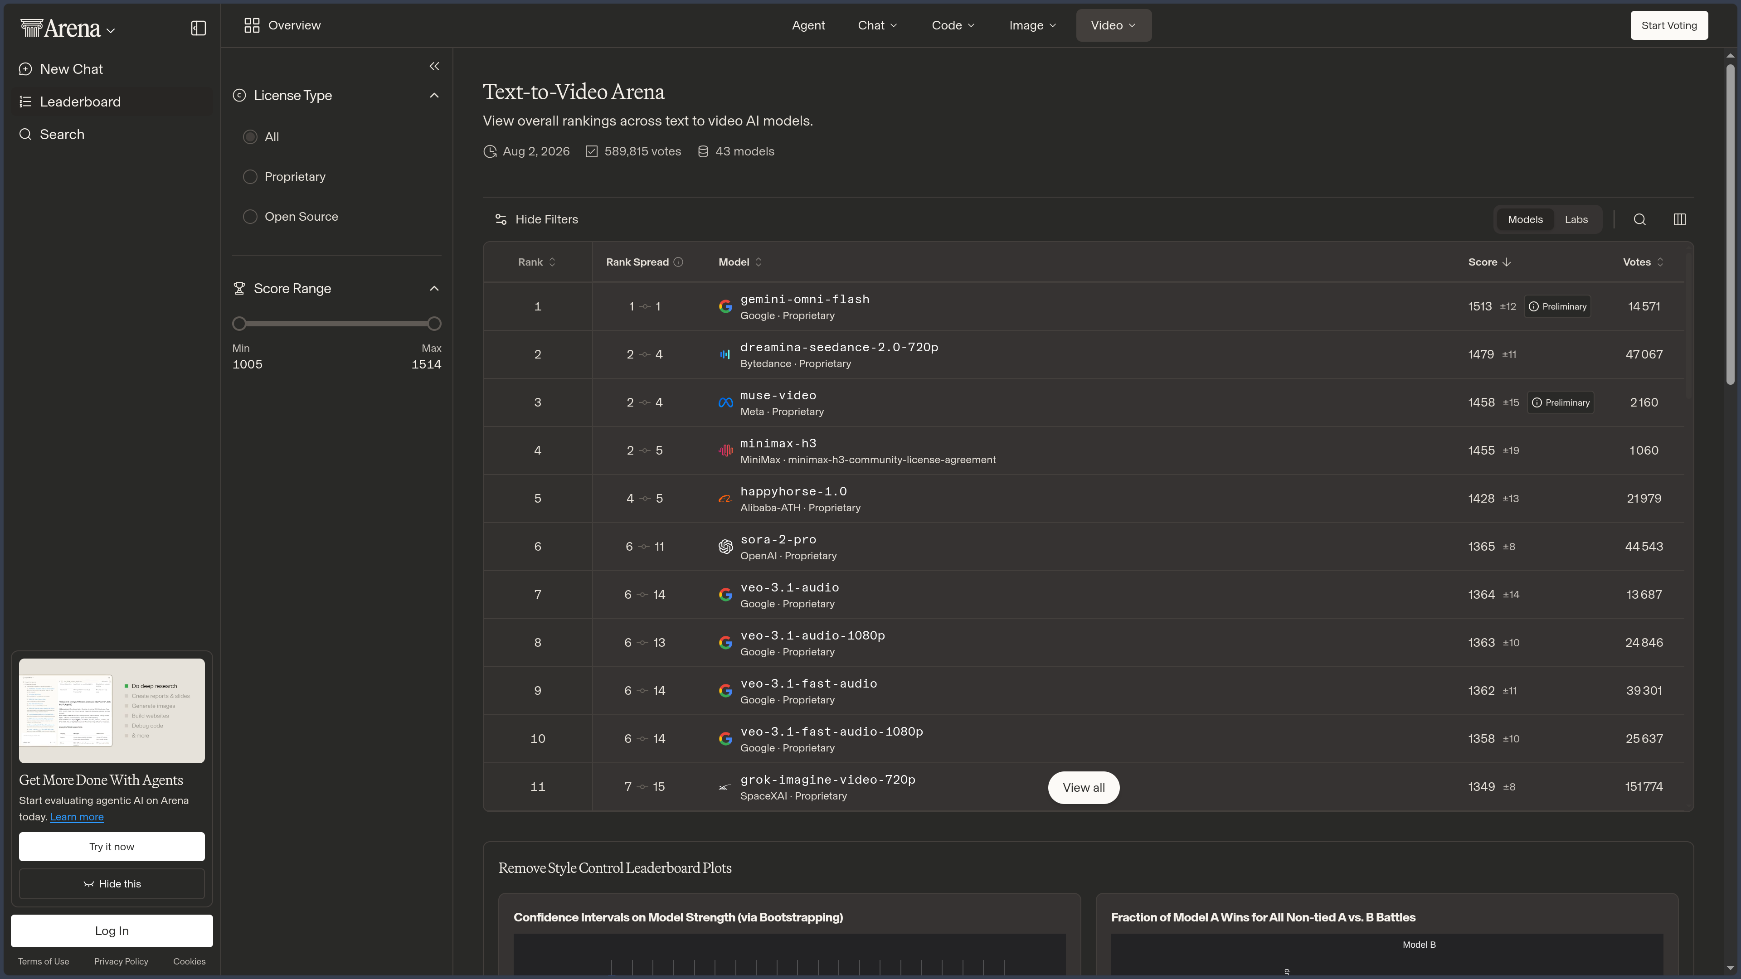Viewport: 1741px width, 979px height.
Task: Click Alibaba logo beside happyhorse-1.0
Action: (x=725, y=498)
